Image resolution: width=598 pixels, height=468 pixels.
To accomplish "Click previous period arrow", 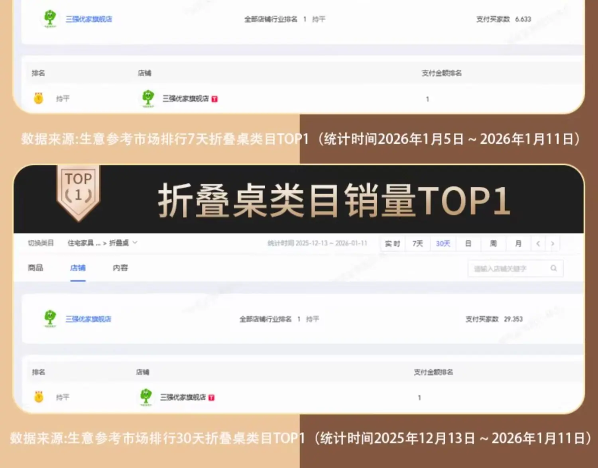I will 538,243.
